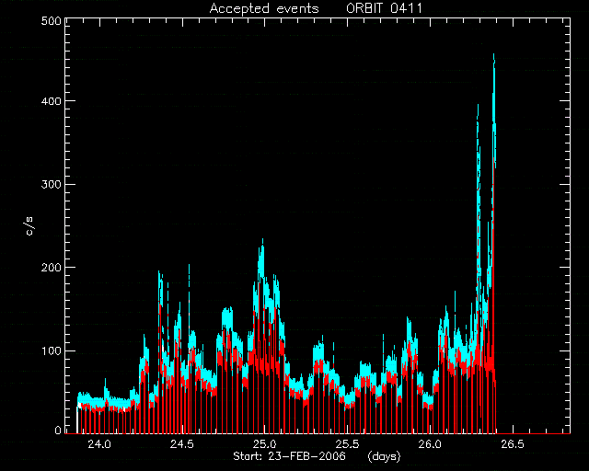Click the white starting line near 23.85
Screen dimensions: 589x471
tap(77, 419)
